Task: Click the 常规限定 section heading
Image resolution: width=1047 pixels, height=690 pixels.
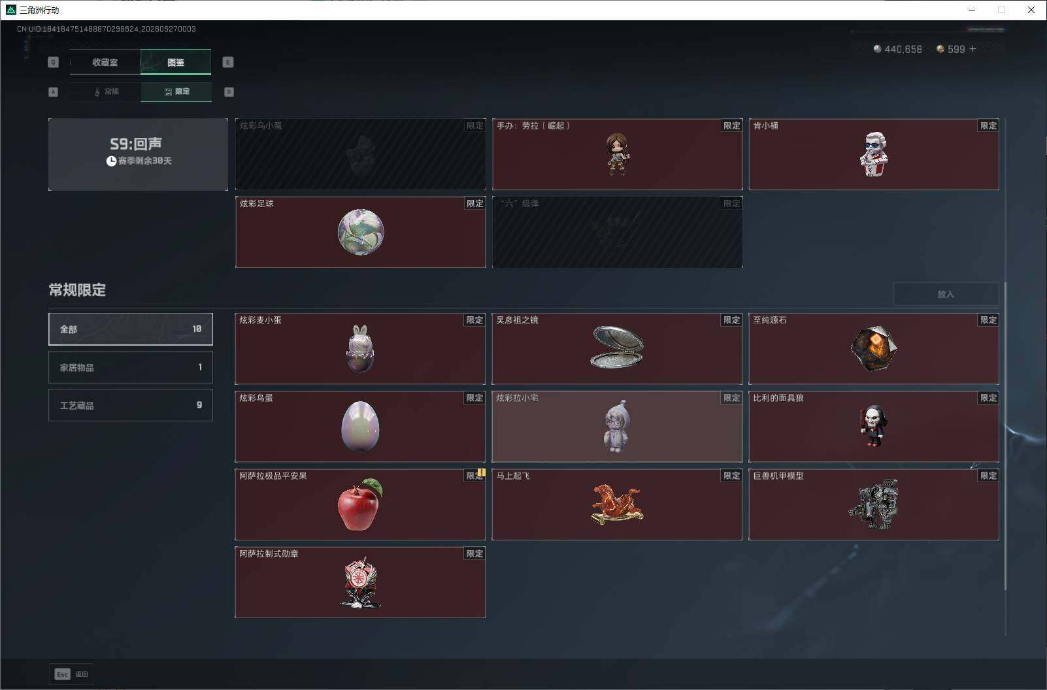Action: pyautogui.click(x=77, y=289)
